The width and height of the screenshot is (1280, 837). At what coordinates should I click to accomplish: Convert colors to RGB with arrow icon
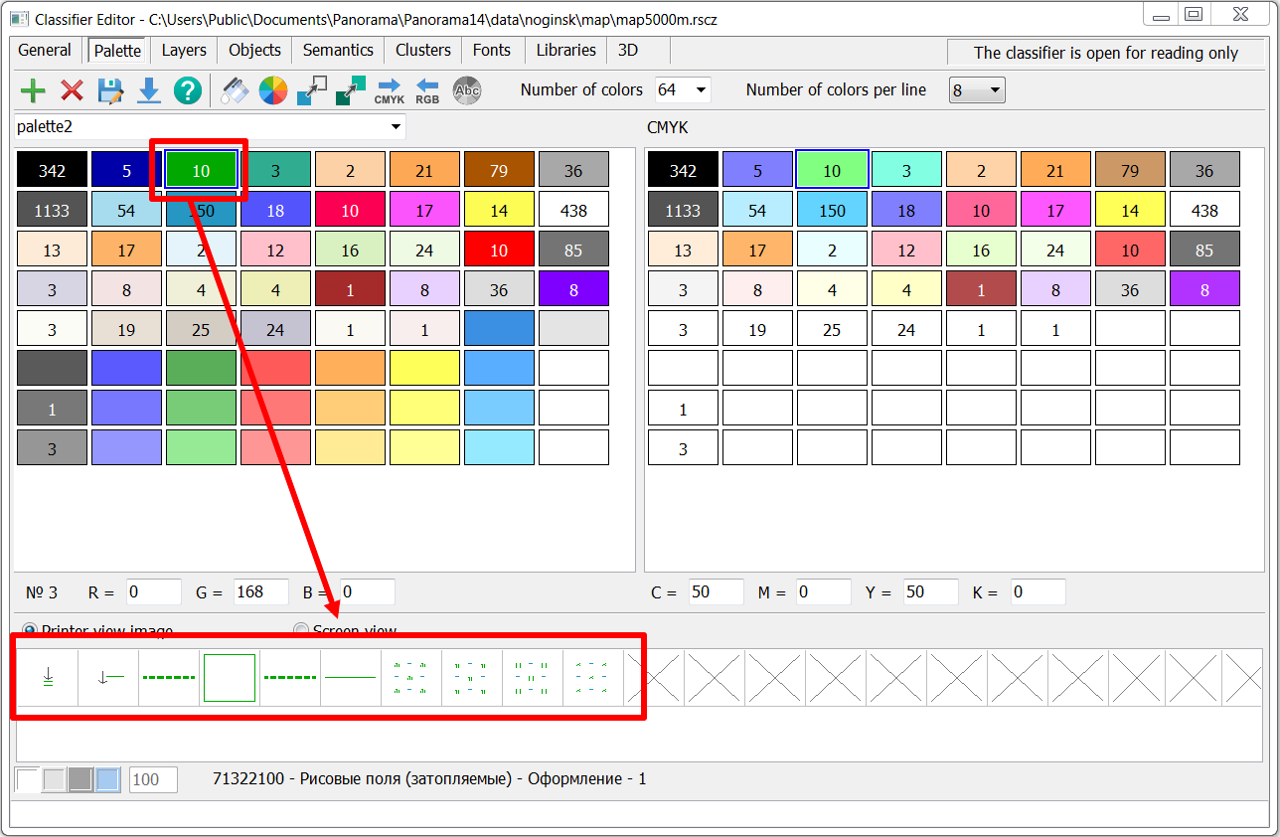[427, 91]
